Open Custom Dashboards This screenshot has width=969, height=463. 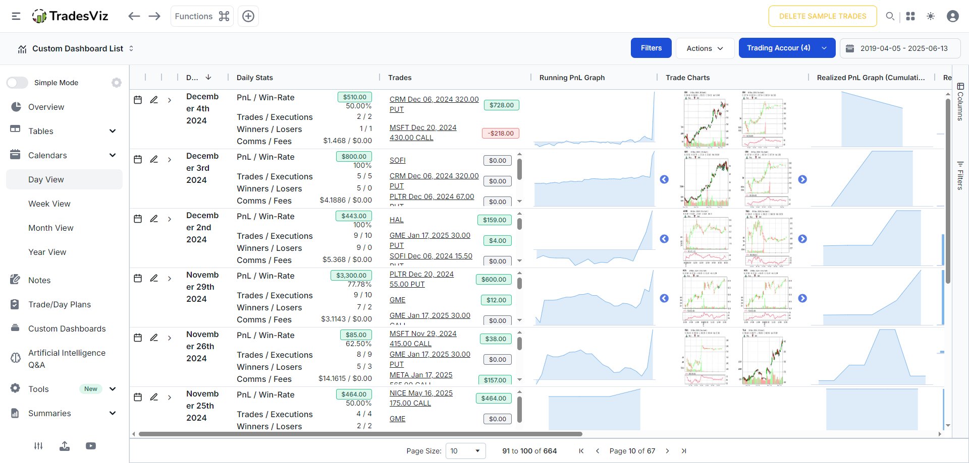click(64, 328)
